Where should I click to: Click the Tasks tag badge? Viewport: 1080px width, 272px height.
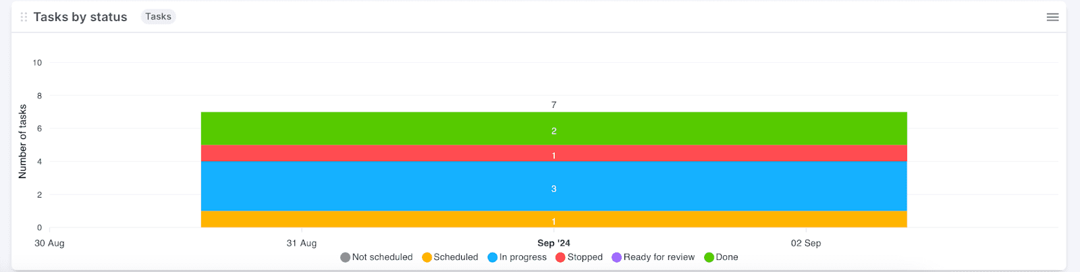click(158, 17)
